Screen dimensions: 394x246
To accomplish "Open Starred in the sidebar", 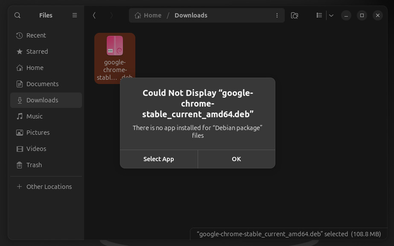I will point(46,52).
